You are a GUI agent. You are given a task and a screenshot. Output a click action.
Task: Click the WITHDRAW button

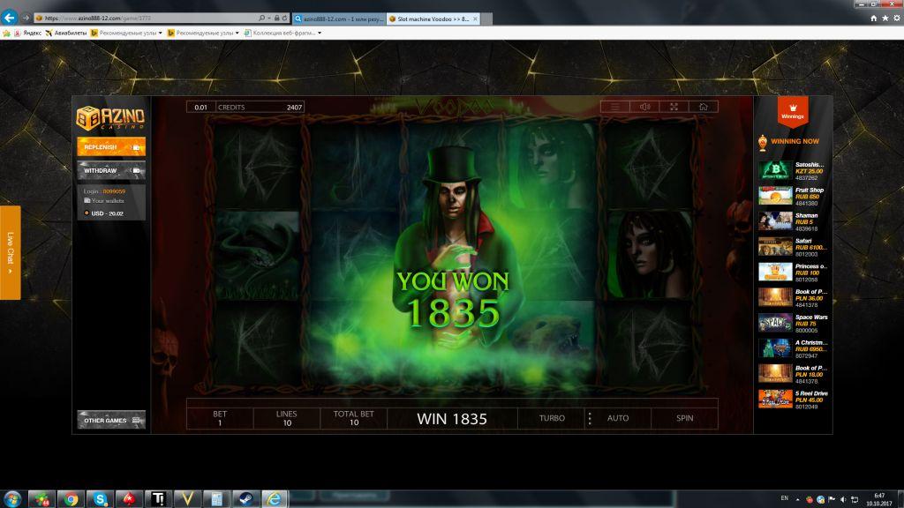tap(111, 170)
